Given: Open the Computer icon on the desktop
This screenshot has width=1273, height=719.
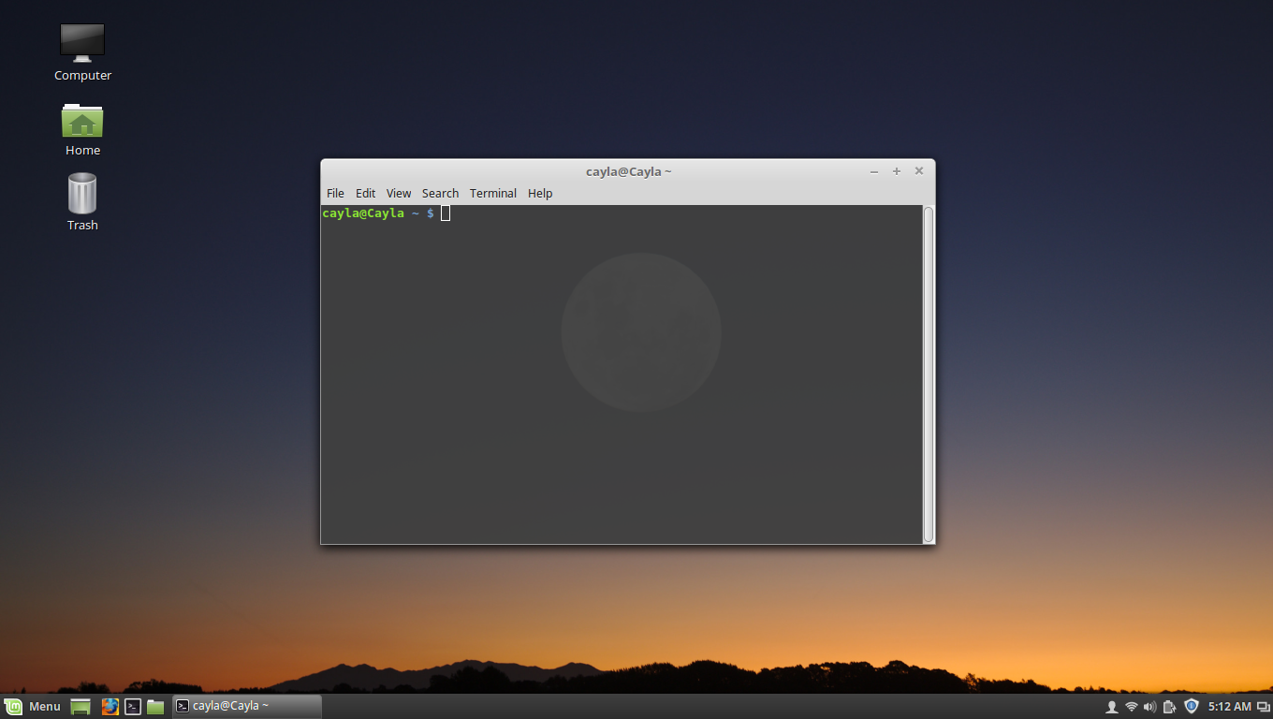Looking at the screenshot, I should (x=81, y=42).
